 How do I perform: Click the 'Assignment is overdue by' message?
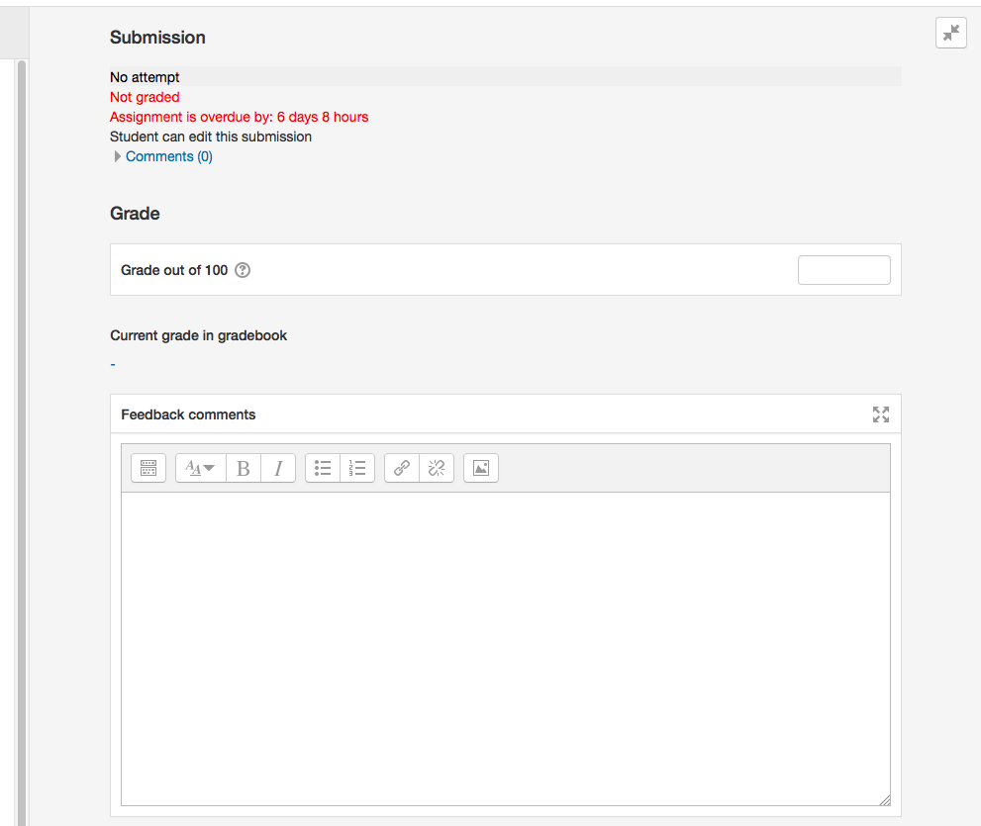(x=239, y=117)
